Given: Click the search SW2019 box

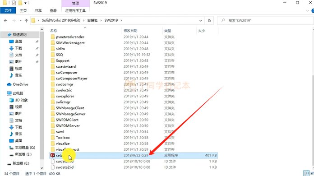Looking at the screenshot, I should pos(265,20).
